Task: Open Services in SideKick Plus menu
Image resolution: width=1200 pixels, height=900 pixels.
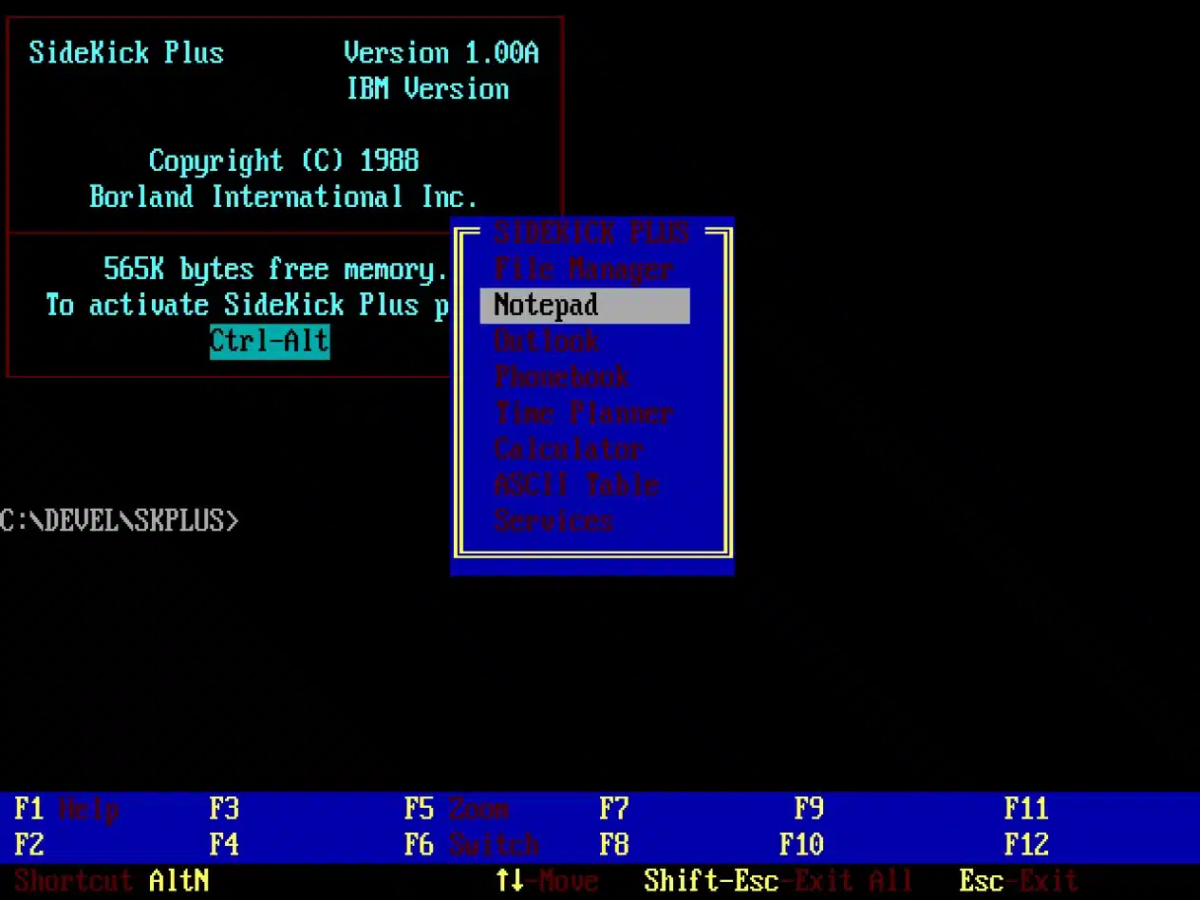Action: pyautogui.click(x=553, y=521)
